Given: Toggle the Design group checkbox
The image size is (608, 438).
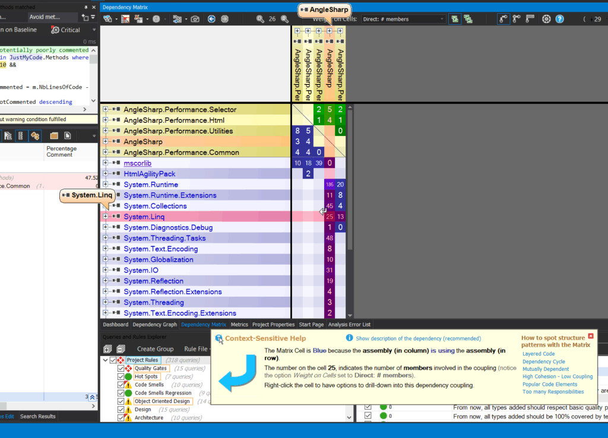Looking at the screenshot, I should tap(121, 410).
